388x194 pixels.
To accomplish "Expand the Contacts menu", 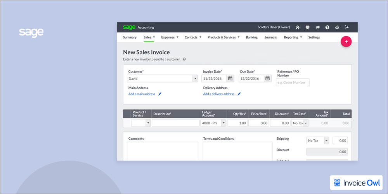I will (193, 37).
